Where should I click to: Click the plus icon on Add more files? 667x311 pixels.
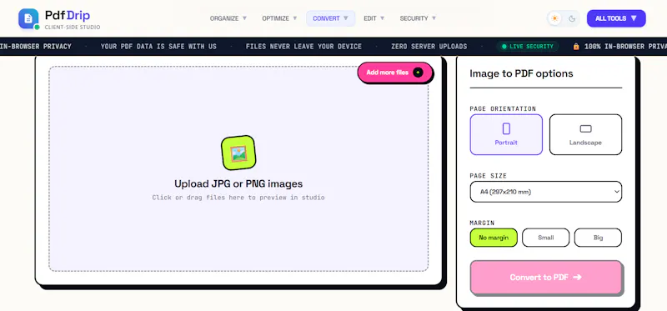[x=419, y=73]
